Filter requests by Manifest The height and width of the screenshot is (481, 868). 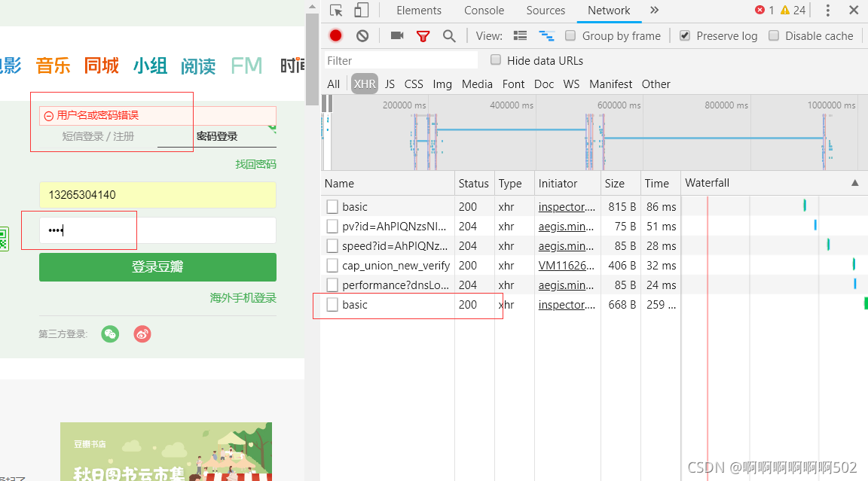pyautogui.click(x=610, y=84)
